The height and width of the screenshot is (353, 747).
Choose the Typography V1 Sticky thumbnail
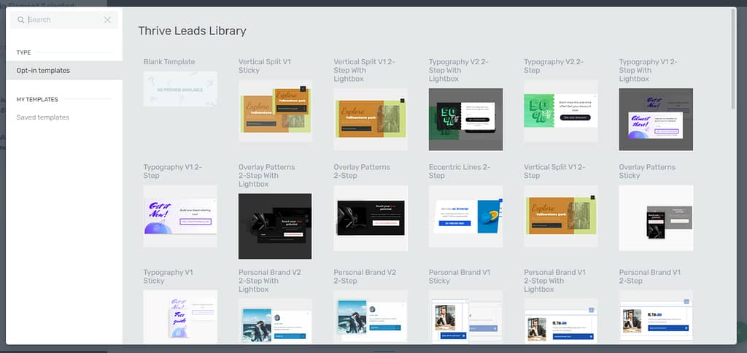tap(180, 317)
